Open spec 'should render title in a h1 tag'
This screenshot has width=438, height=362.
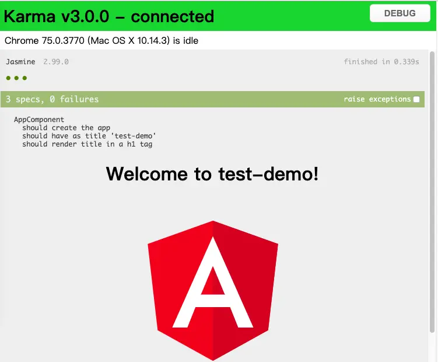87,144
